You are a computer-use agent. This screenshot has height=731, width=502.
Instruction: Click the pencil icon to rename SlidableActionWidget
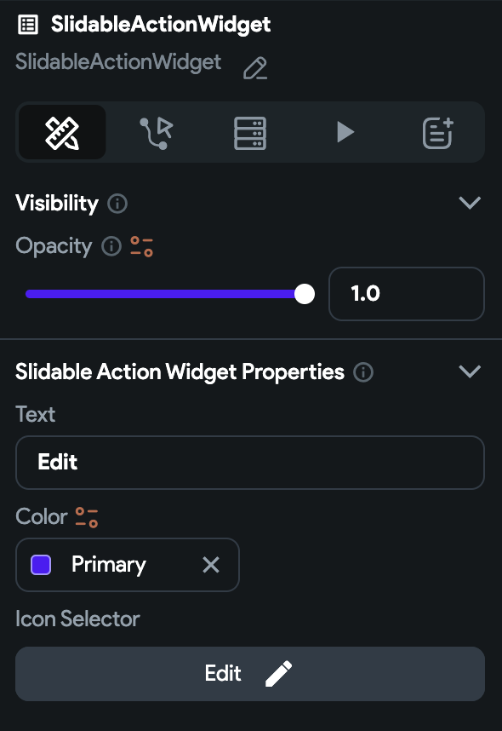click(255, 68)
